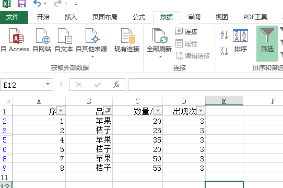The width and height of the screenshot is (283, 188).
Task: Open 自其他来源 data sources menu
Action: point(91,43)
